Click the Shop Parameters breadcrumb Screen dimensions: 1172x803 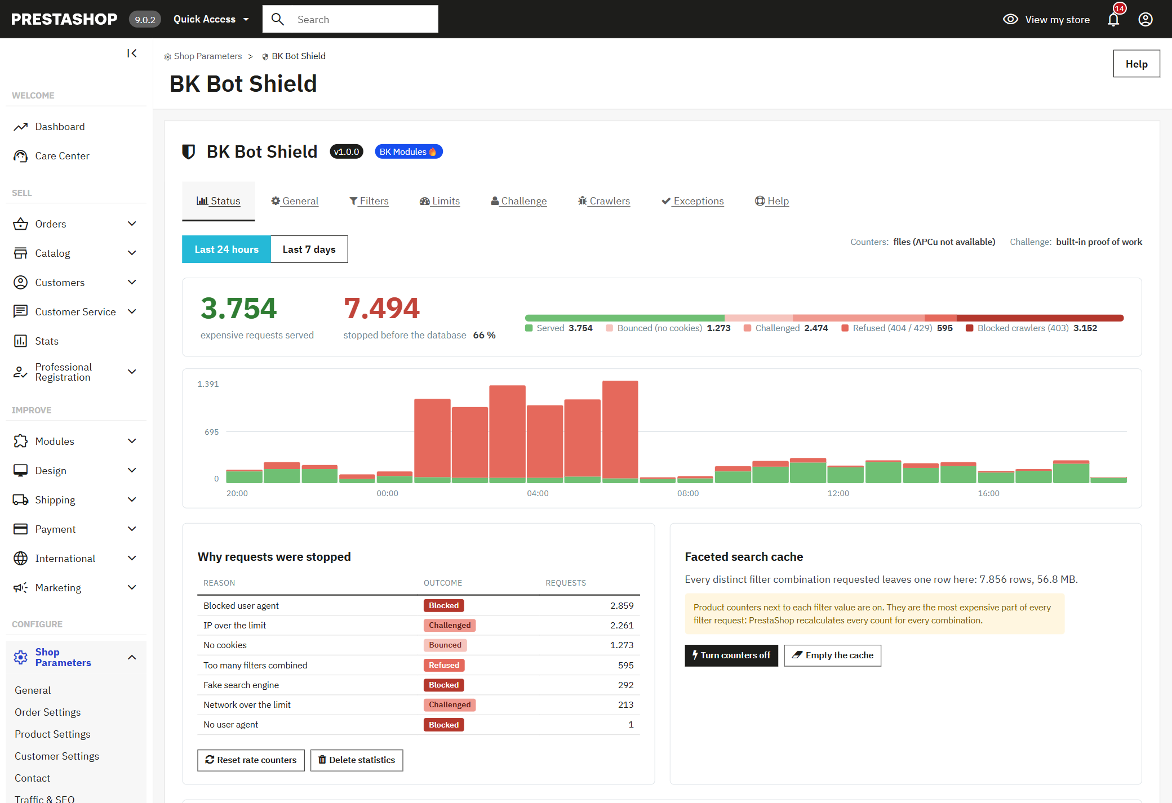pyautogui.click(x=203, y=56)
